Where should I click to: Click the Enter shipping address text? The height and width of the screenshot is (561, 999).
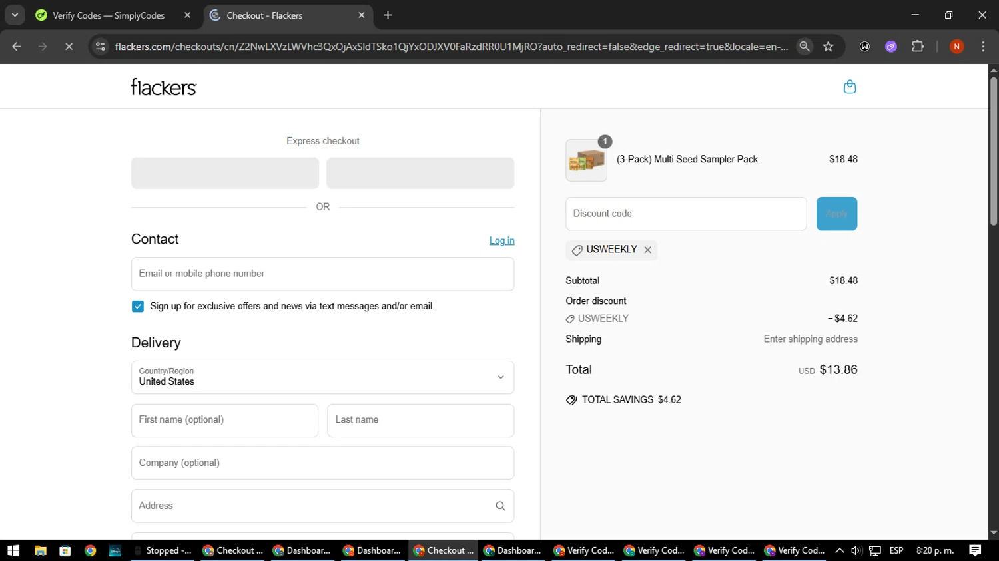point(811,339)
